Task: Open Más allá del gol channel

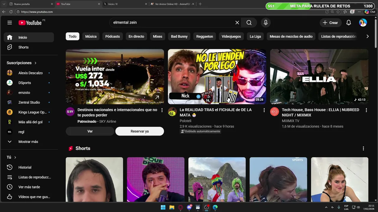Action: [29, 122]
